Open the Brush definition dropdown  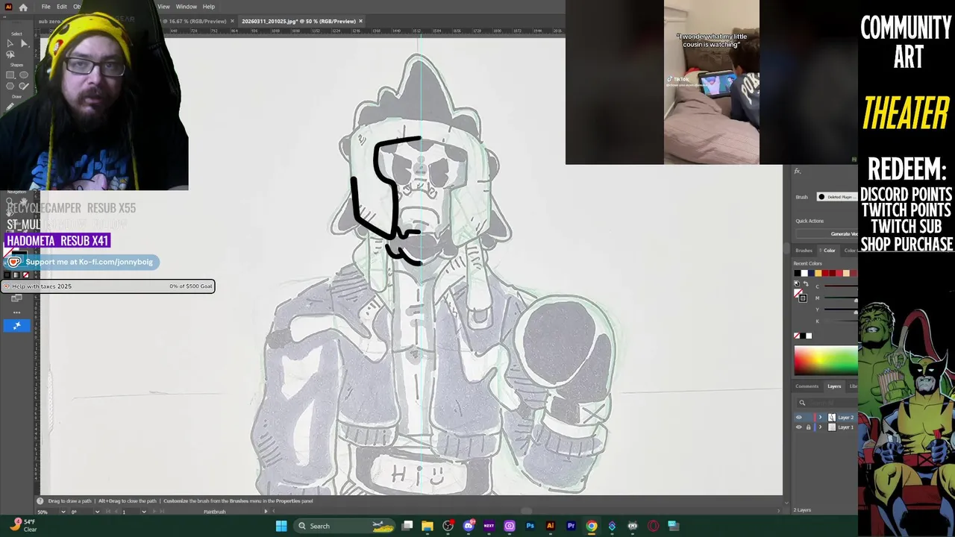coord(836,197)
